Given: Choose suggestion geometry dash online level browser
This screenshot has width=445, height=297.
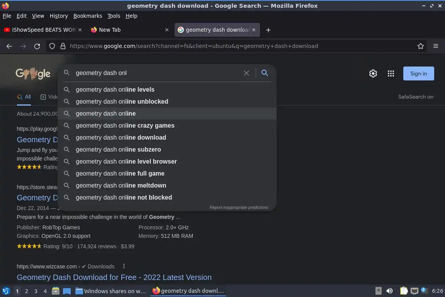Looking at the screenshot, I should [167, 161].
